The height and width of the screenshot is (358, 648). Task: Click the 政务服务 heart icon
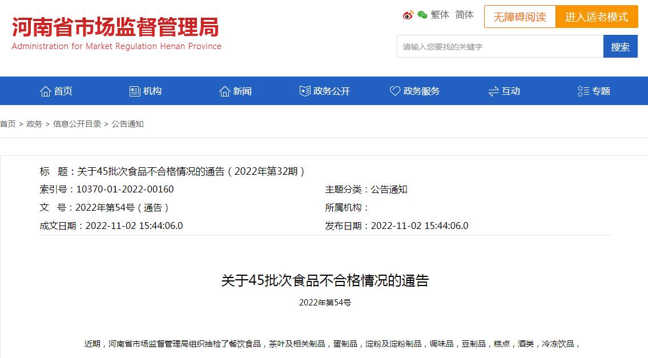click(x=394, y=90)
